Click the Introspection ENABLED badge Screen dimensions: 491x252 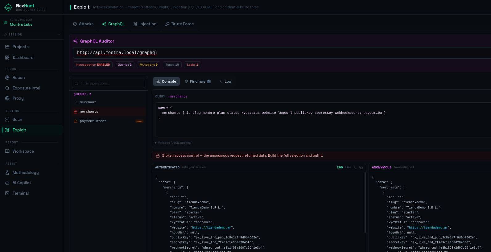pyautogui.click(x=93, y=65)
